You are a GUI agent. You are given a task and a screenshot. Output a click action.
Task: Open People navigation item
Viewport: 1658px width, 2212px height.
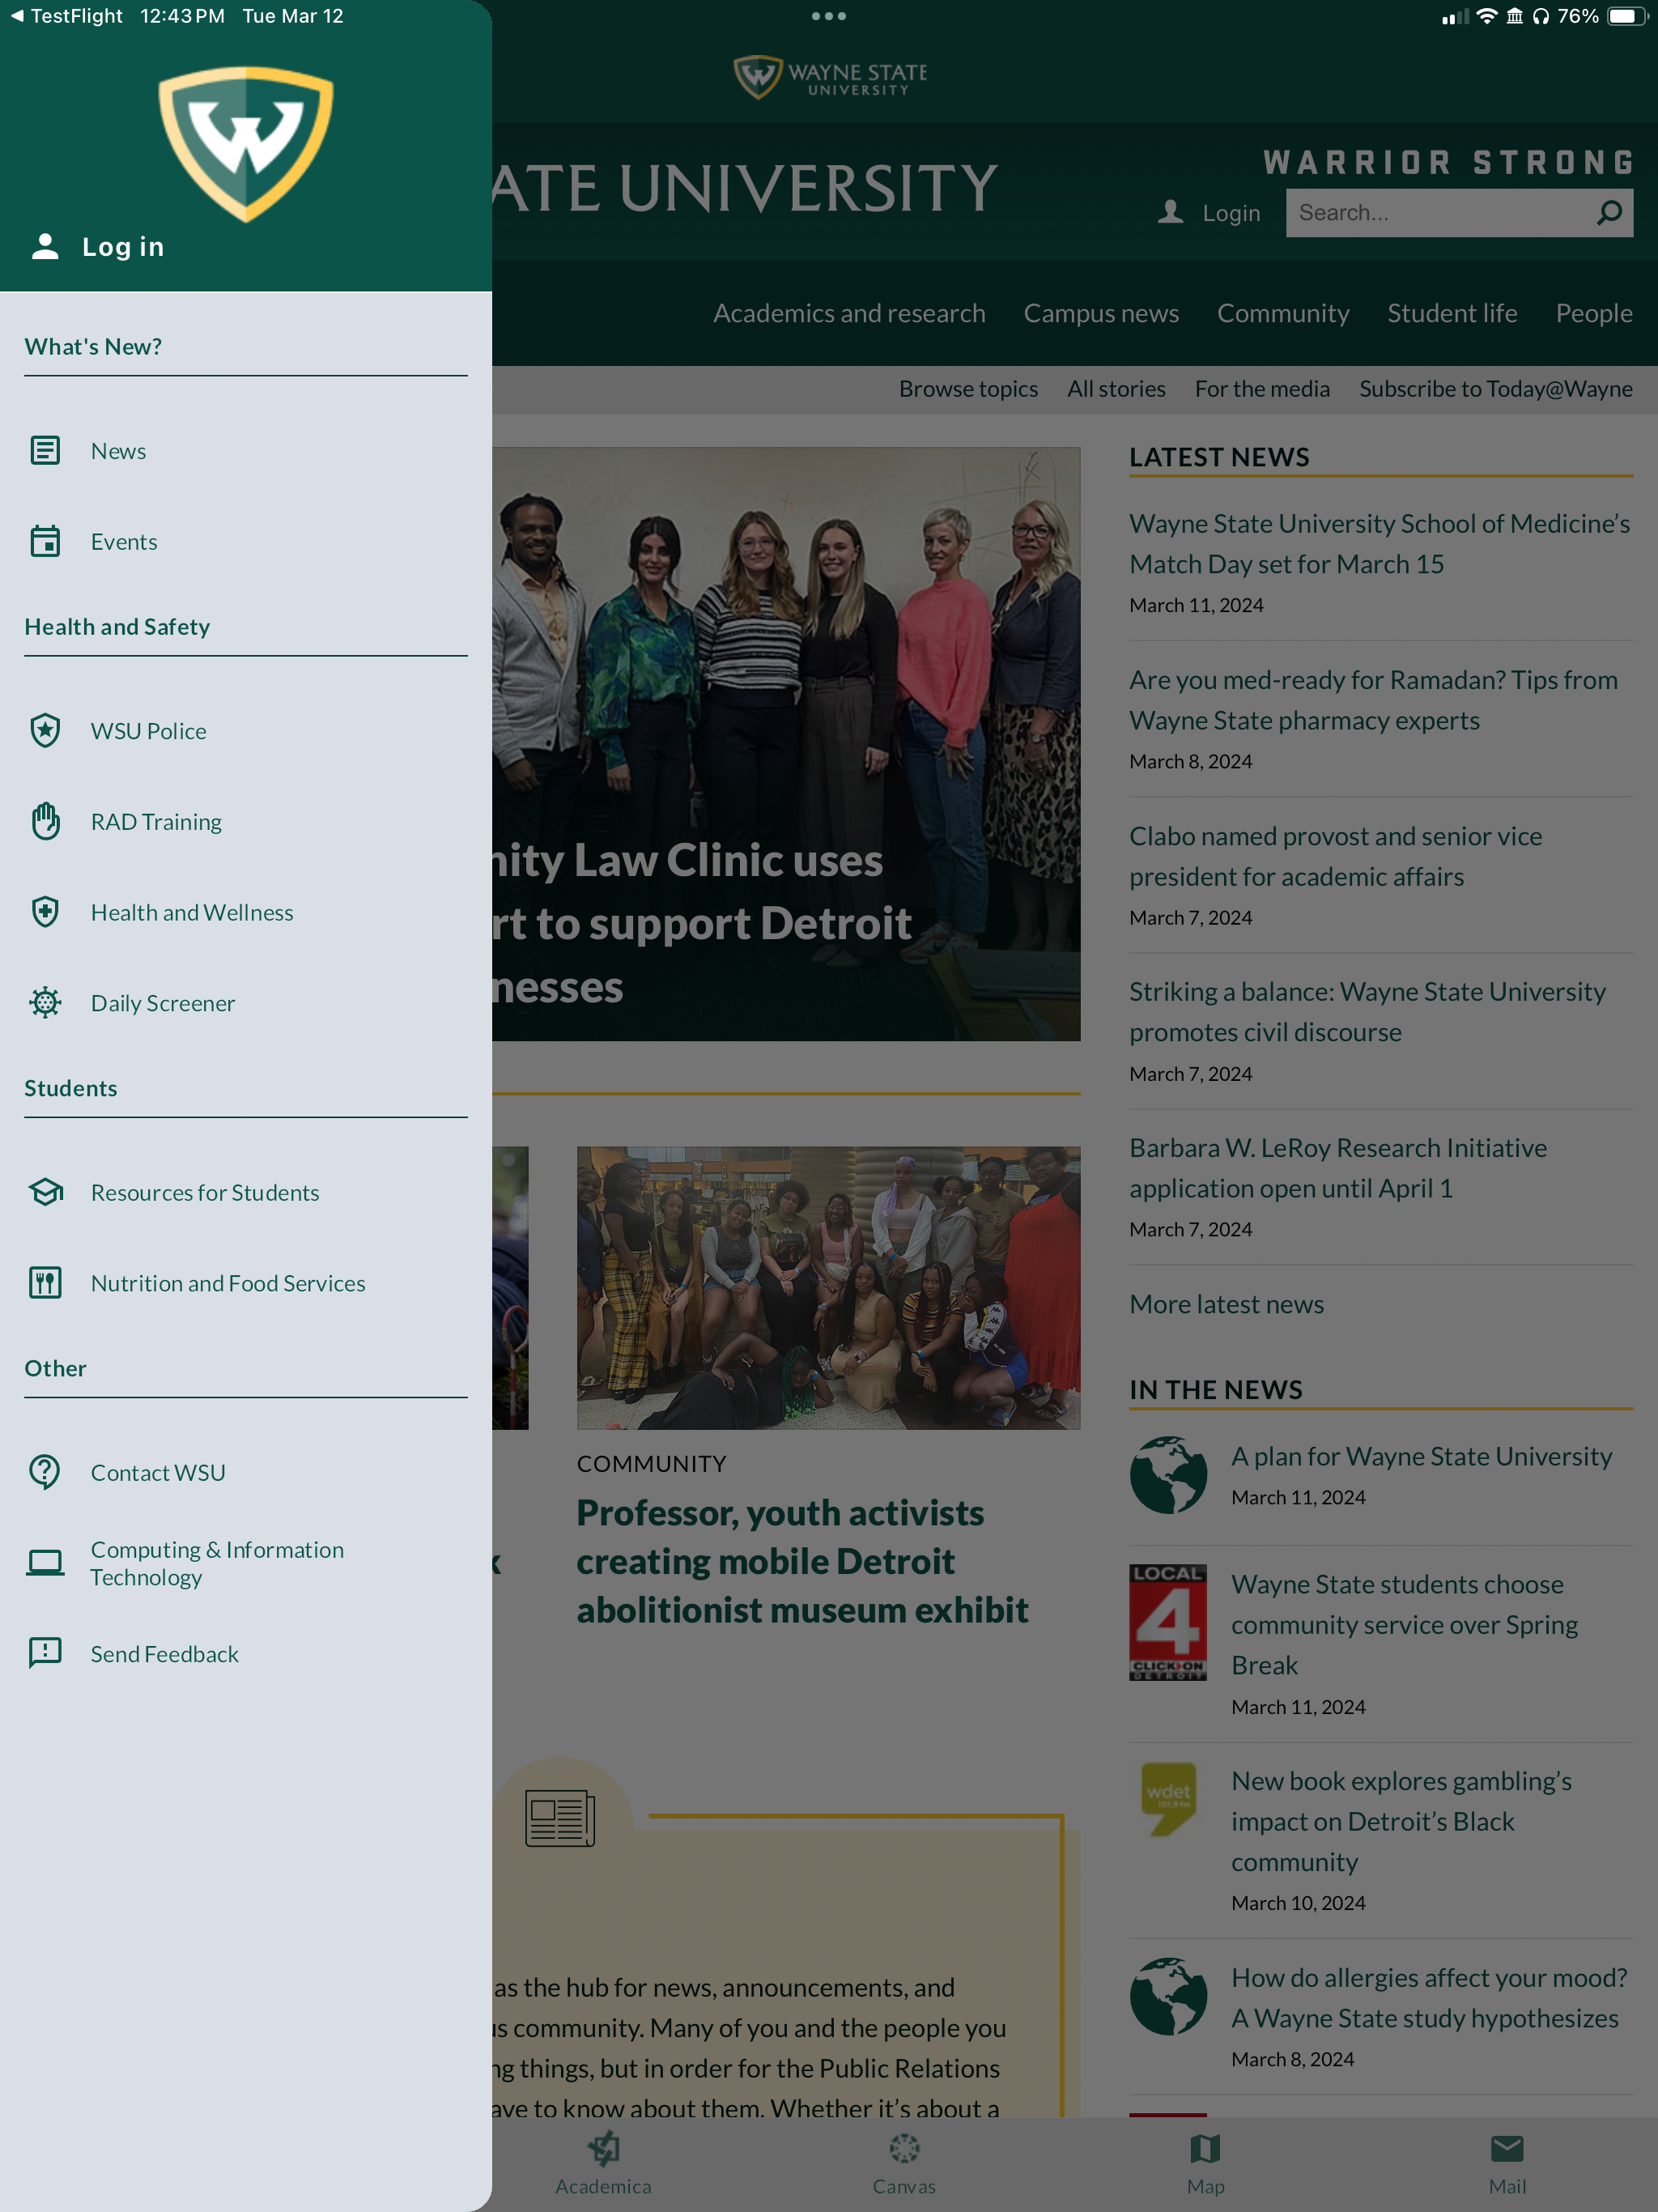pos(1594,313)
